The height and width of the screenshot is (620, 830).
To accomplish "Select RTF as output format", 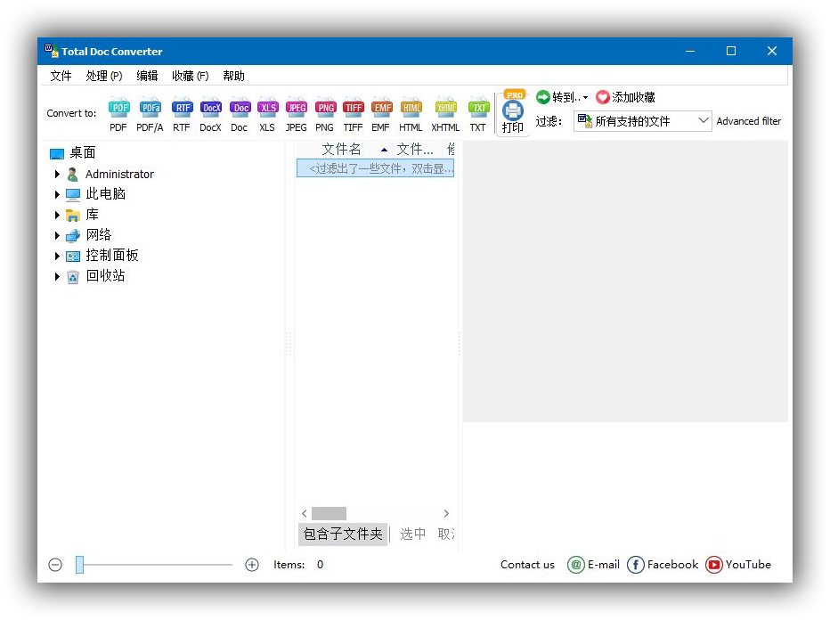I will 182,114.
